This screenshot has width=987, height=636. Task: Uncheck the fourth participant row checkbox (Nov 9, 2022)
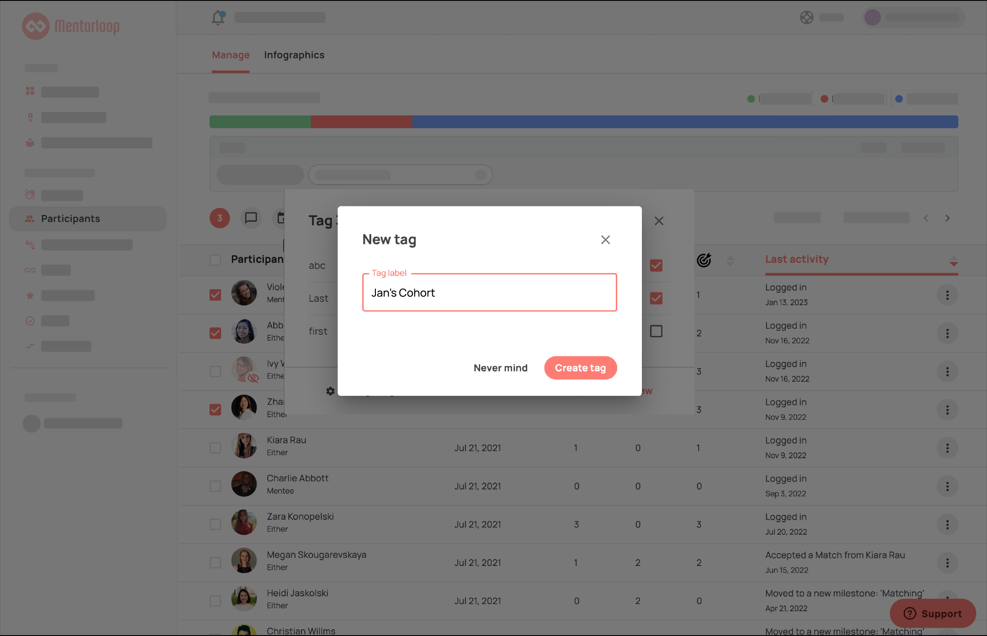[x=216, y=409]
